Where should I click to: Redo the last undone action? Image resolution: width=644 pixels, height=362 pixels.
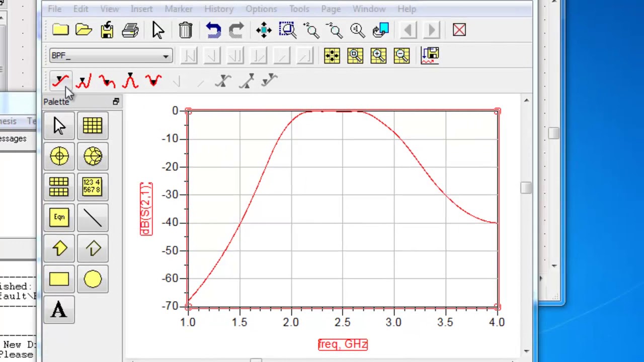click(236, 30)
